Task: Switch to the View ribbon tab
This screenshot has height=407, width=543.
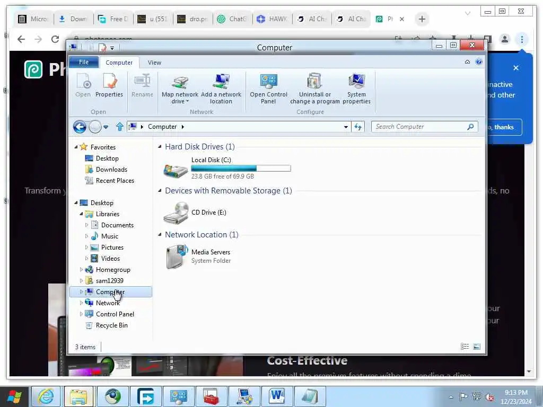Action: (x=154, y=63)
